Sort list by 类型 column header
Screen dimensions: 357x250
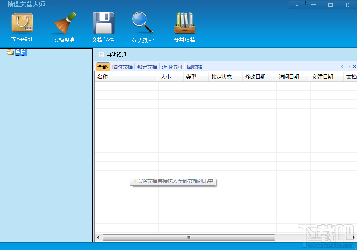tap(196, 77)
